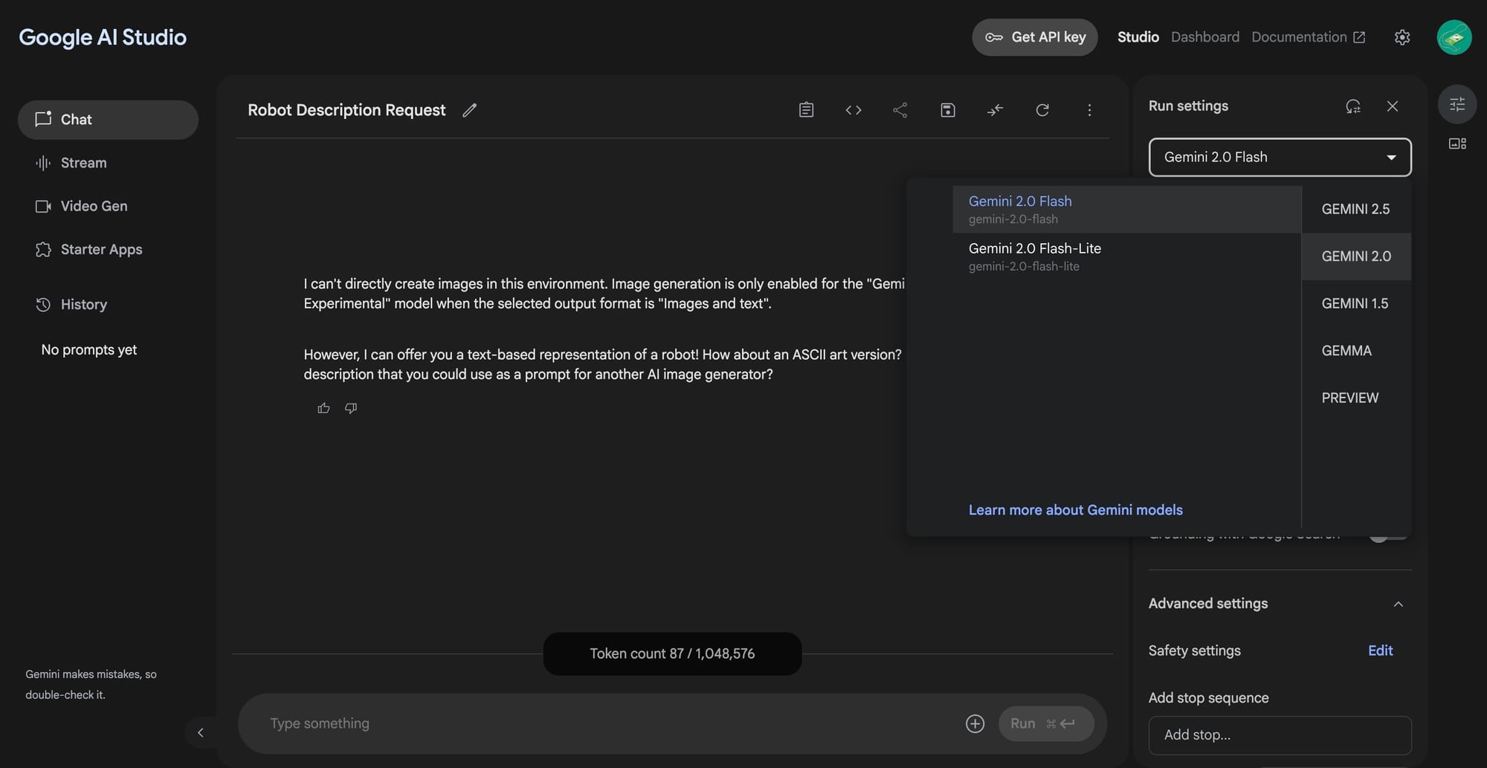The height and width of the screenshot is (768, 1487).
Task: Open the system instructions clipboard icon
Action: pyautogui.click(x=806, y=110)
